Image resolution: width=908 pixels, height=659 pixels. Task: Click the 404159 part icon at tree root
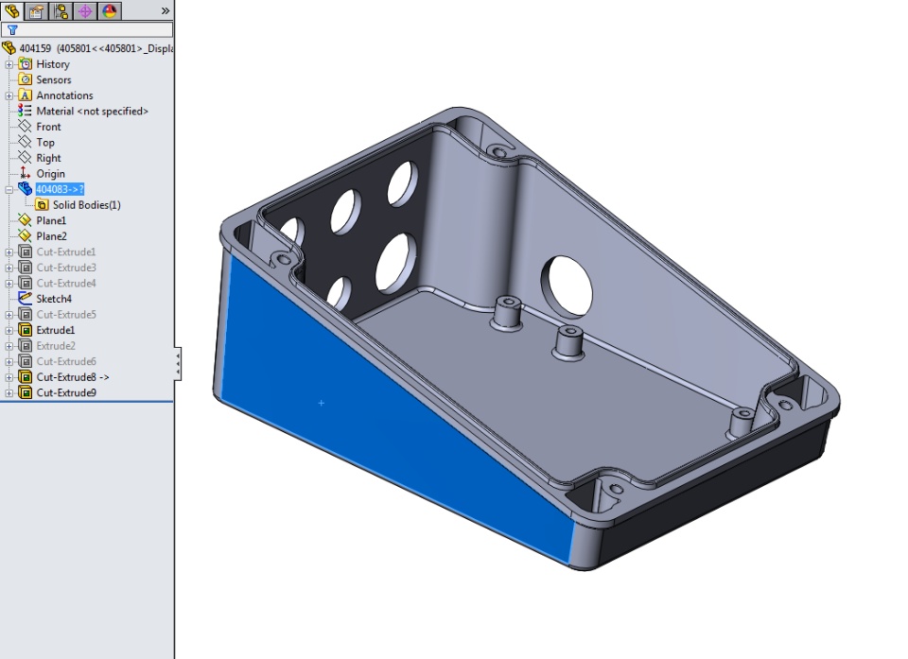(x=9, y=48)
